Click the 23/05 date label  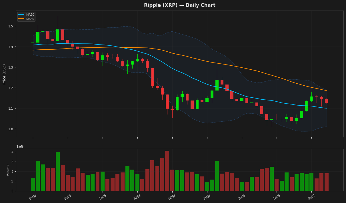[x=102, y=197]
